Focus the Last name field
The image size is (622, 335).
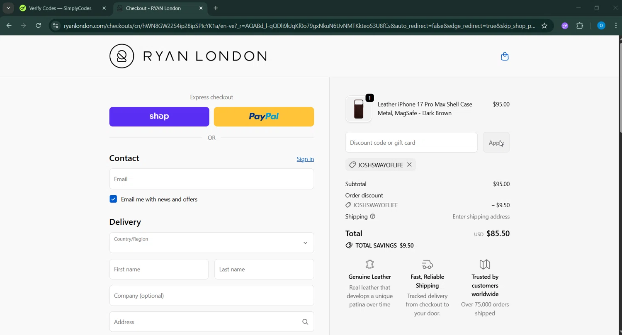tap(264, 269)
